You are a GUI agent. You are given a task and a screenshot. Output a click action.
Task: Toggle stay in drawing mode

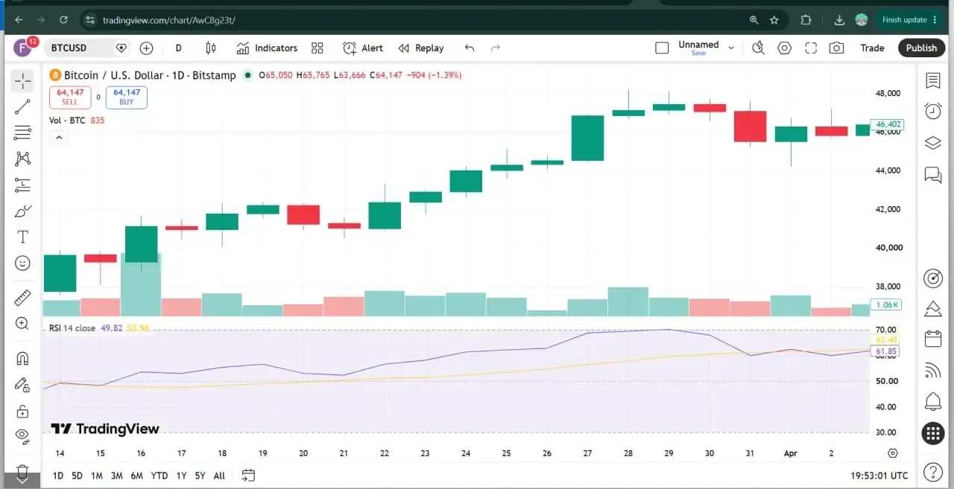22,385
